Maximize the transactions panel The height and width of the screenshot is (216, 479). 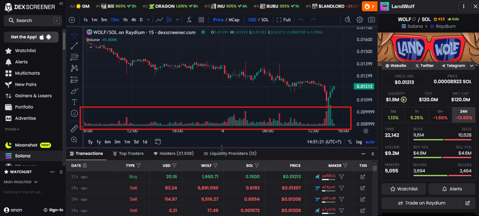pos(373,154)
